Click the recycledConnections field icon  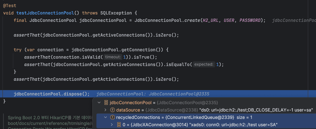(x=112, y=117)
